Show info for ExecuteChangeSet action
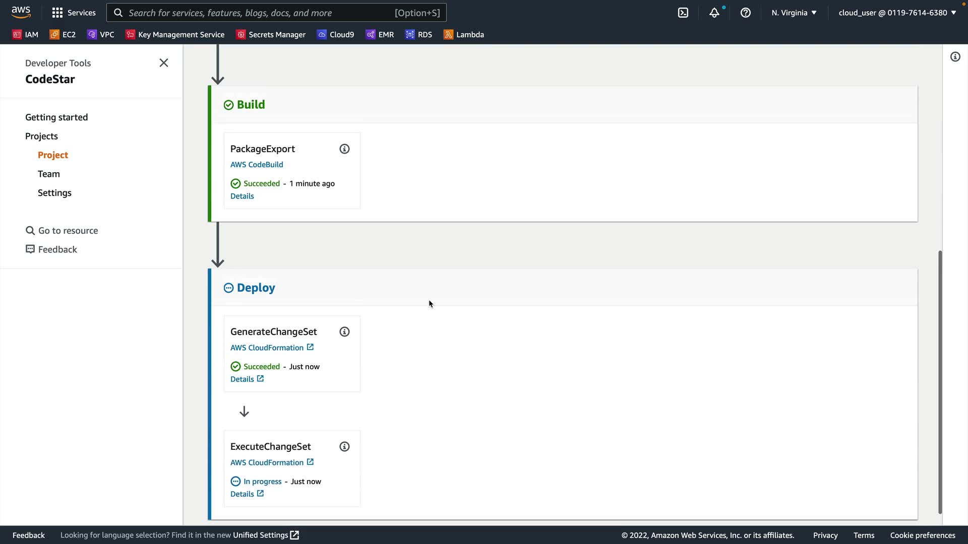 [344, 446]
